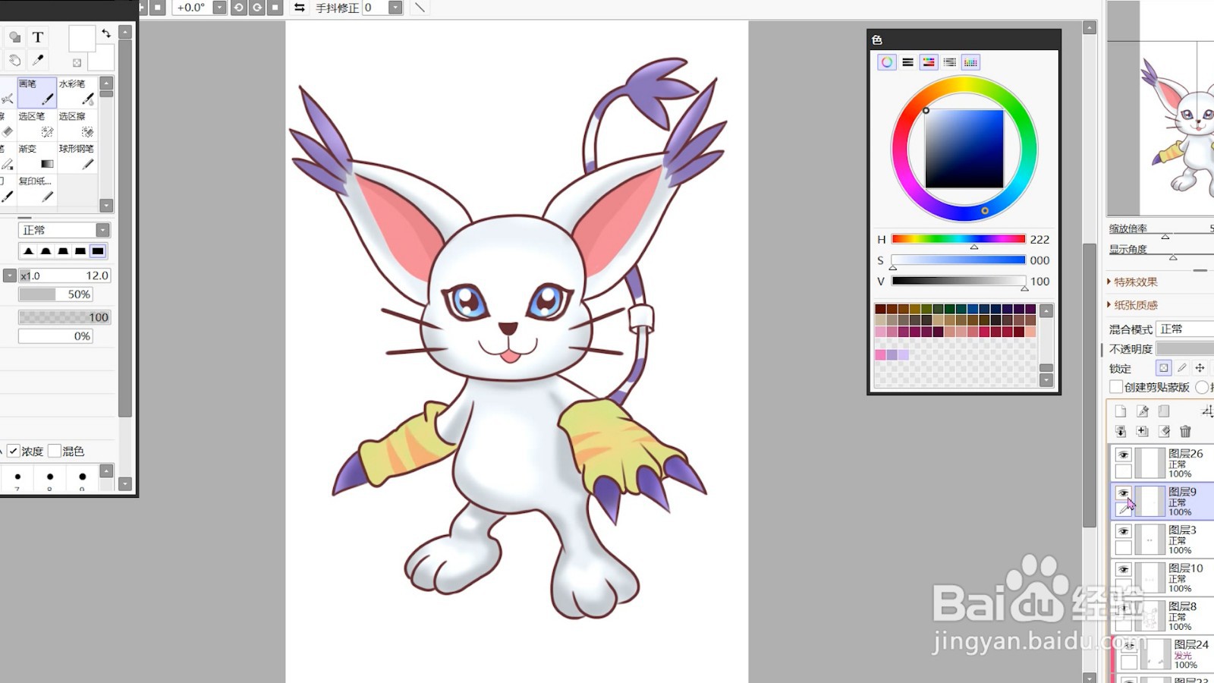The image size is (1214, 683).
Task: Enable the lock-move crosshair option
Action: pos(1200,368)
